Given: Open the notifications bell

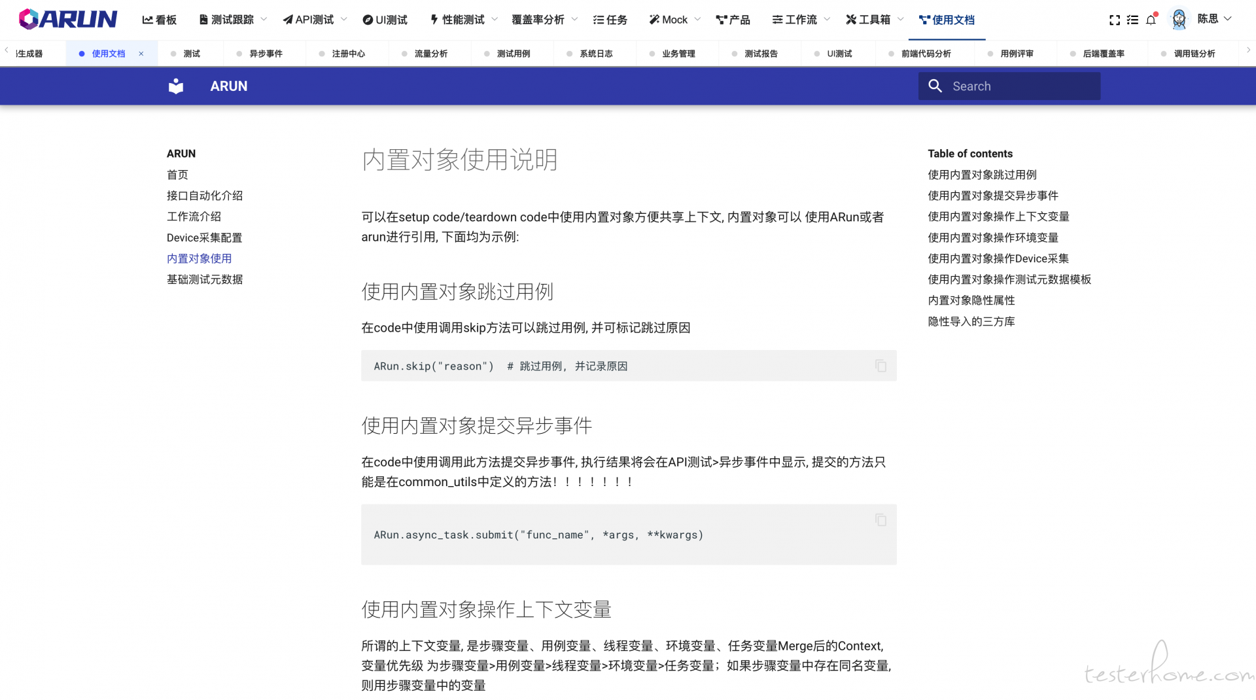Looking at the screenshot, I should click(1151, 20).
